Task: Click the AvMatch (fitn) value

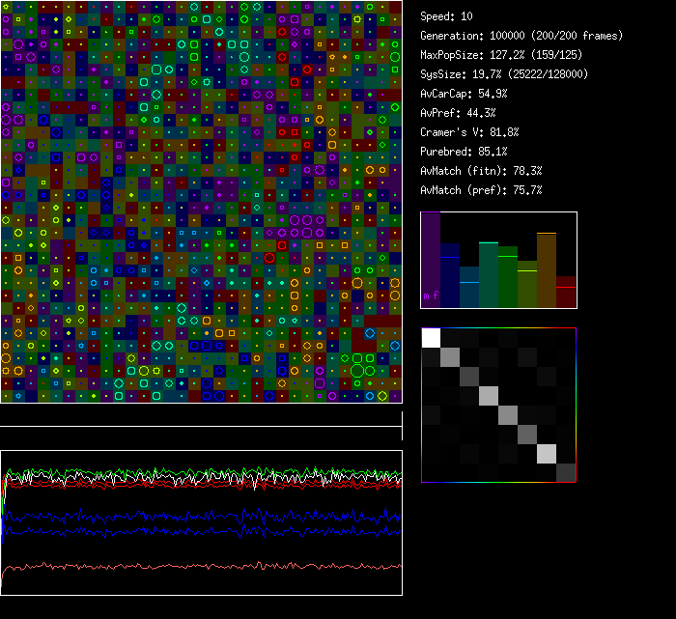Action: point(481,171)
